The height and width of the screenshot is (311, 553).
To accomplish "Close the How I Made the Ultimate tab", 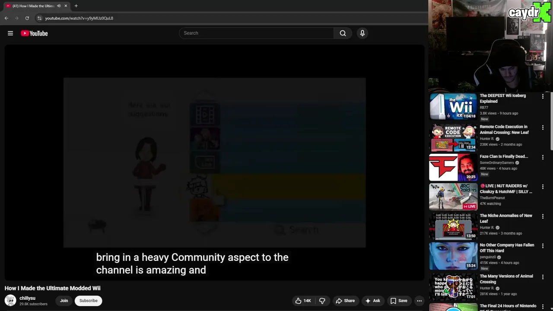I will pos(66,6).
